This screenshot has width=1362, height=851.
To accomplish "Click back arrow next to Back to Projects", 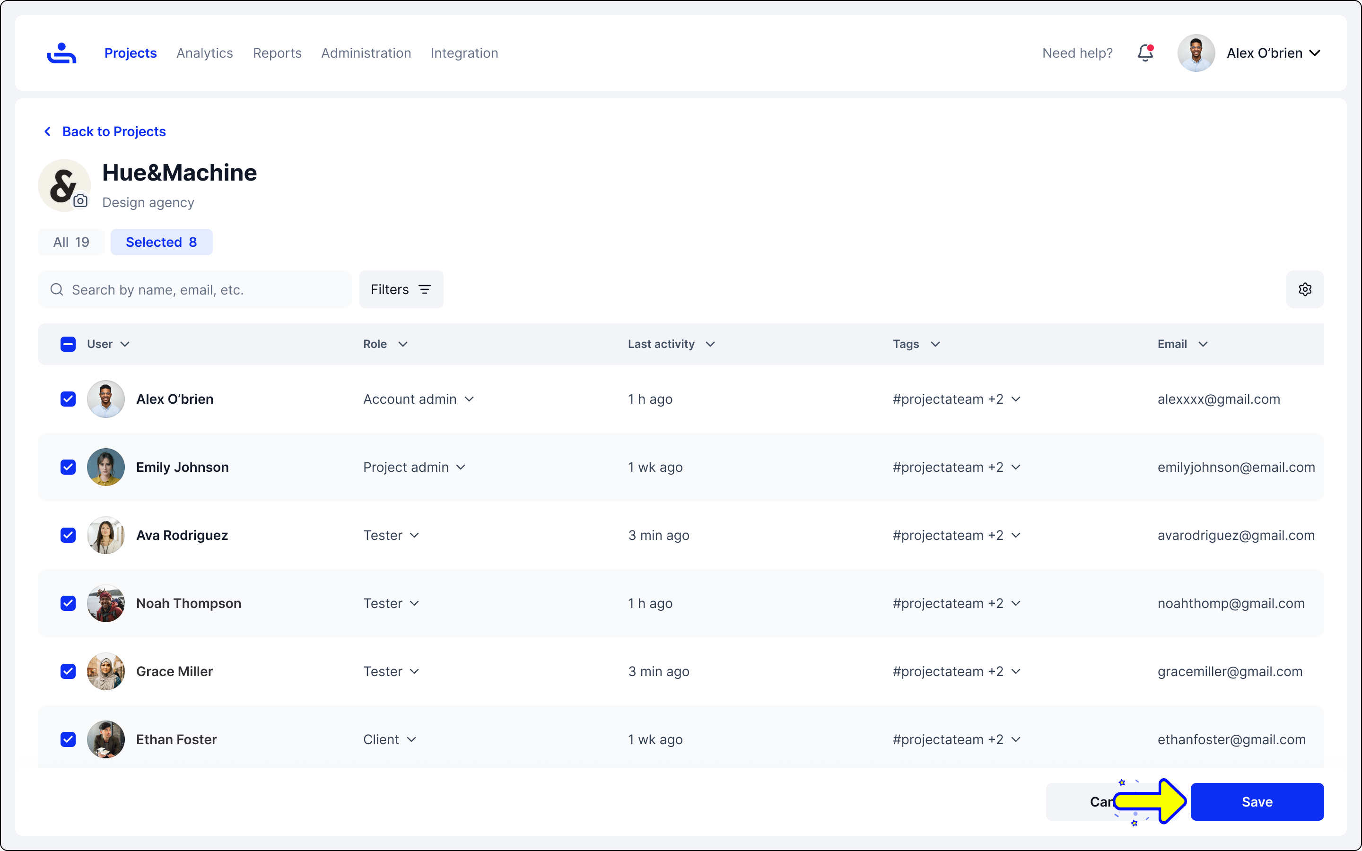I will tap(48, 131).
